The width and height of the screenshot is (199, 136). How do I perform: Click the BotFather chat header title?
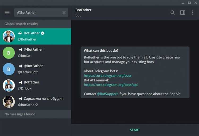pos(84,10)
